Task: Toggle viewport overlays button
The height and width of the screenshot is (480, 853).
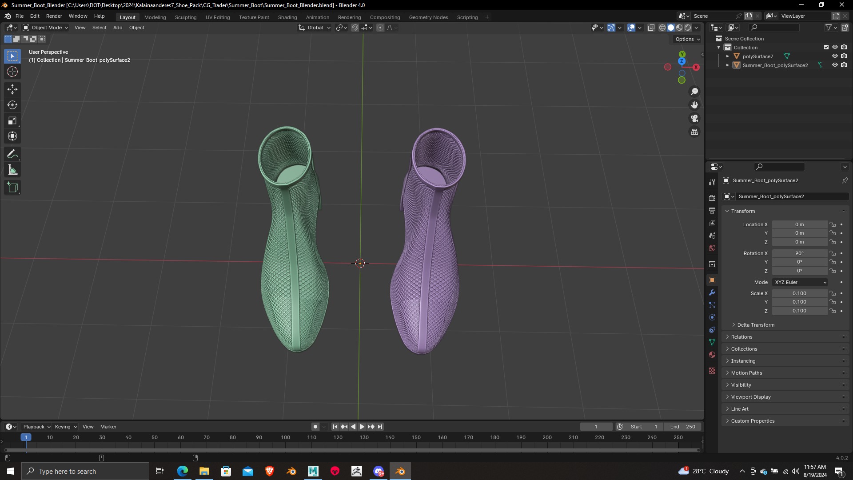Action: [x=631, y=28]
